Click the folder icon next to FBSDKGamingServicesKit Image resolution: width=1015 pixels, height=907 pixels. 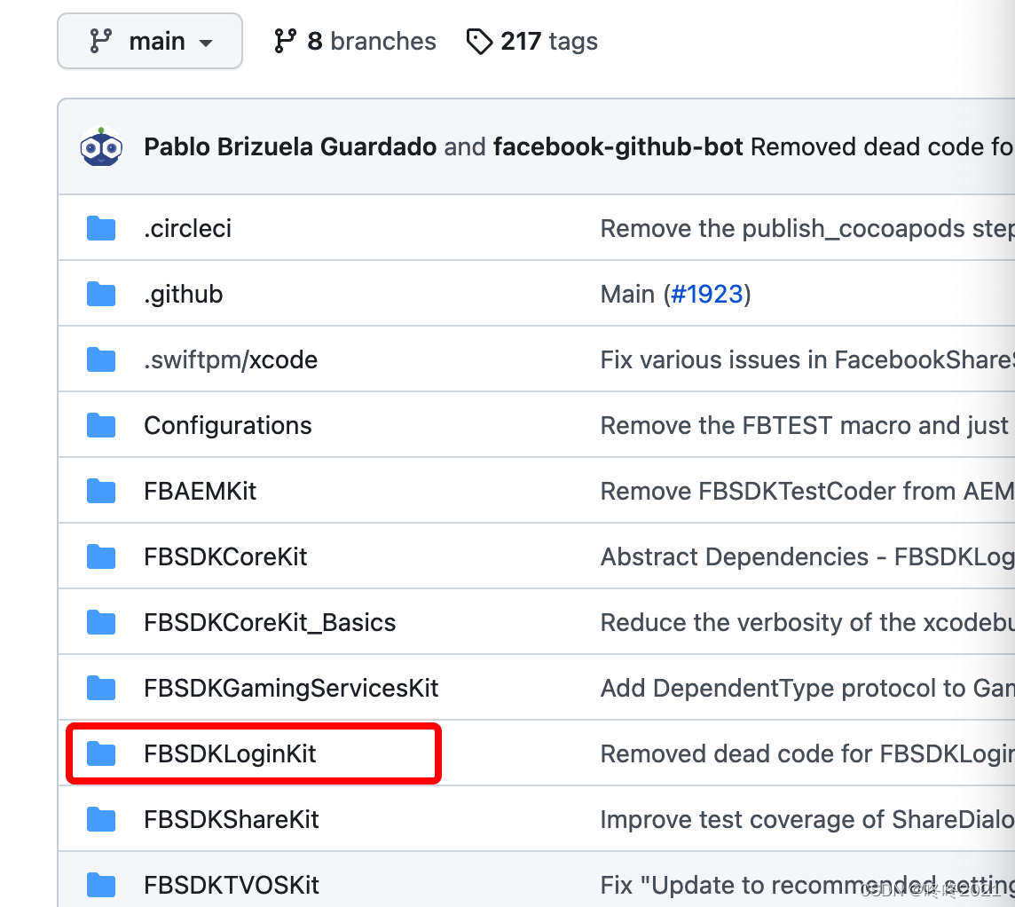tap(101, 688)
